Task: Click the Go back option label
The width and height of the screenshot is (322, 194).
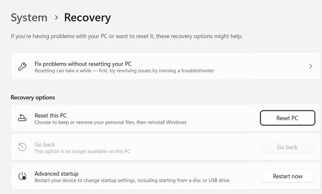Action: (45, 144)
